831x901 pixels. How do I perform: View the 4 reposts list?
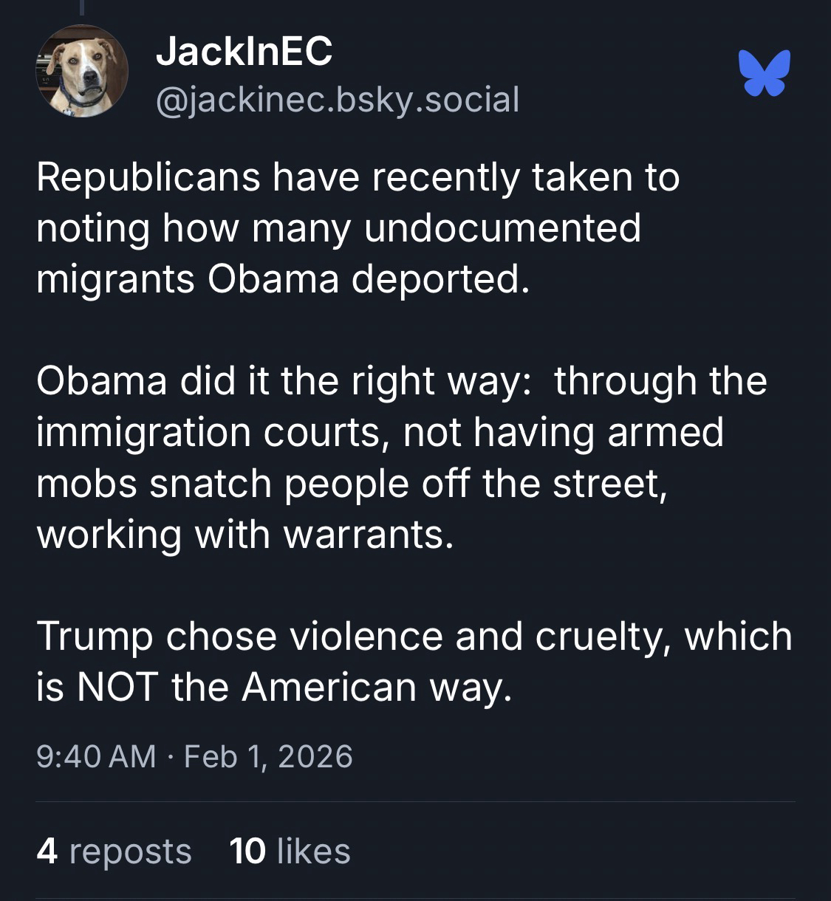pos(114,851)
